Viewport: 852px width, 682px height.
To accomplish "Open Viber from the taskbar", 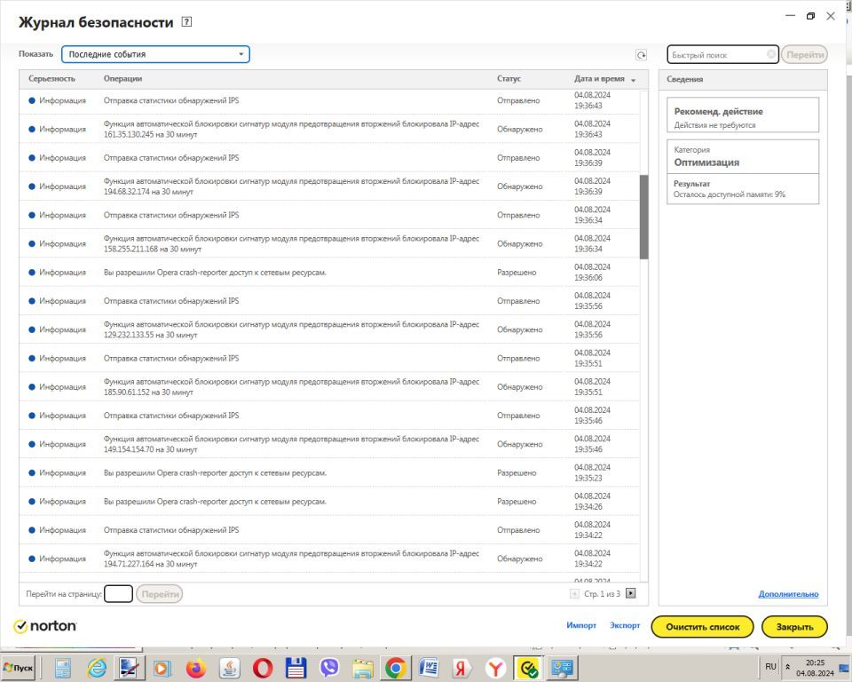I will (329, 668).
